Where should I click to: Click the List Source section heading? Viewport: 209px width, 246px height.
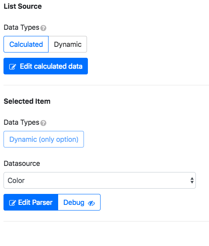[x=23, y=7]
